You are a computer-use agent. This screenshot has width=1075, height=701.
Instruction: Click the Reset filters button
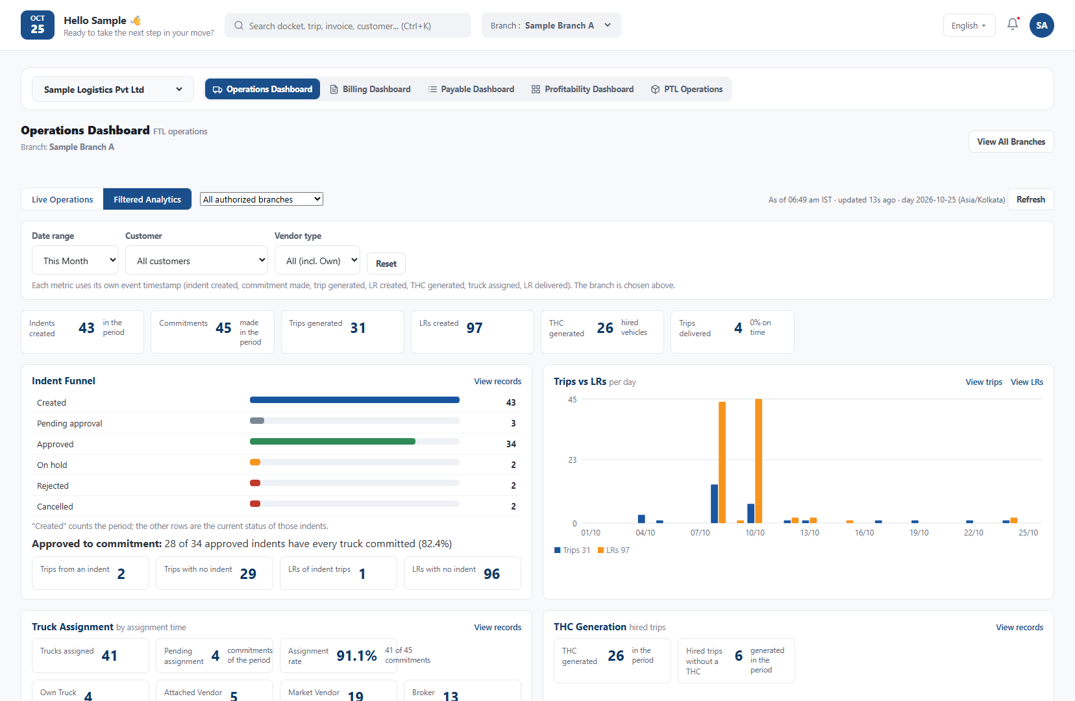[x=386, y=264]
